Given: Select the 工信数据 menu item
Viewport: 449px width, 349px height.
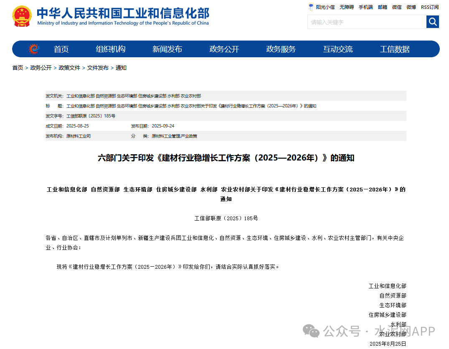Looking at the screenshot, I should pos(394,49).
